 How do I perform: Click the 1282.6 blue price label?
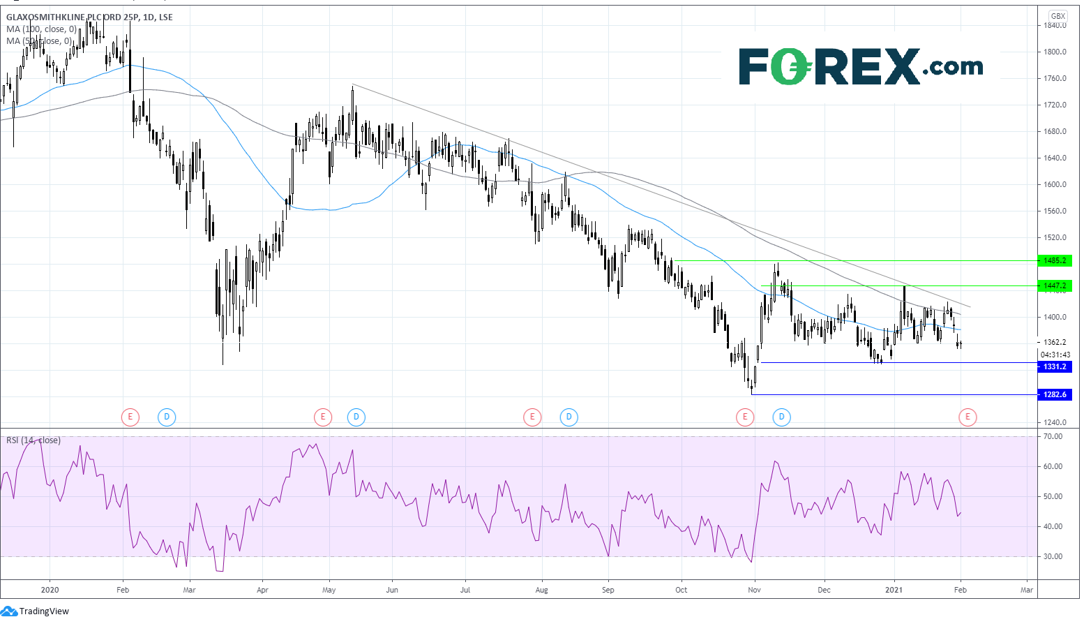[1054, 394]
